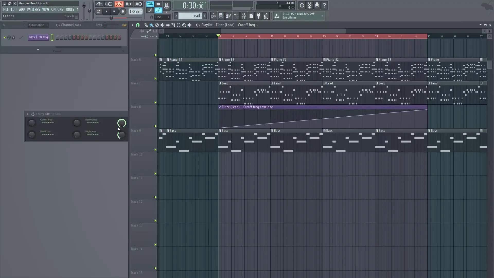Mute Track 6 with its green LED
Screen dimensions: 494x278
[155, 79]
